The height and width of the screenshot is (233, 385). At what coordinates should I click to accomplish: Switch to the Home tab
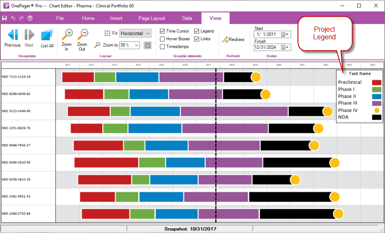click(88, 18)
